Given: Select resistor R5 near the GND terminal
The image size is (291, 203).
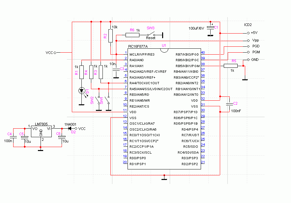Looking at the screenshot, I should (230, 66).
